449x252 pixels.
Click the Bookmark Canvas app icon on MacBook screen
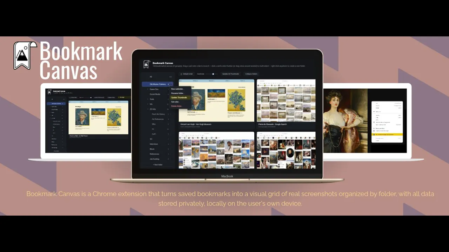[147, 64]
